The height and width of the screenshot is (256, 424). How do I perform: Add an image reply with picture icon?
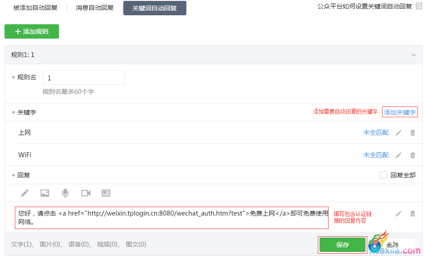45,193
